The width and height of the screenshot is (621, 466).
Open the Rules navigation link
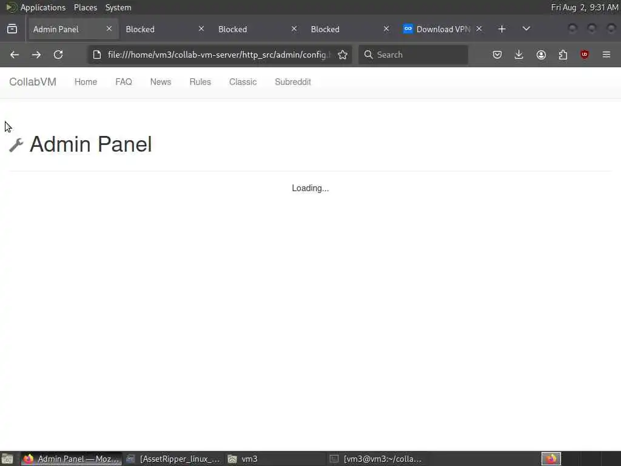[200, 82]
